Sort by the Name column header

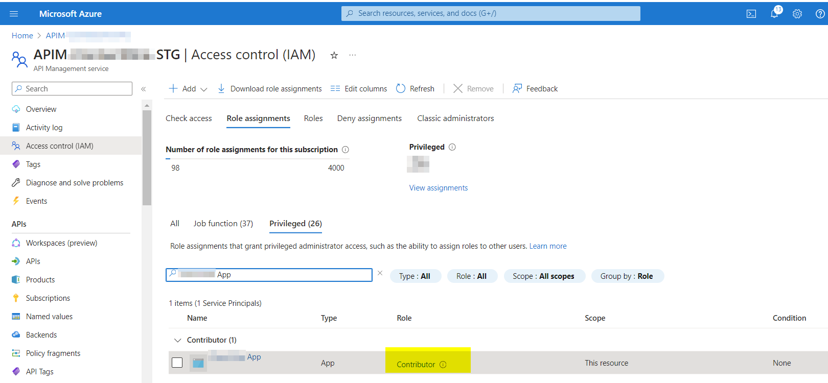(197, 318)
